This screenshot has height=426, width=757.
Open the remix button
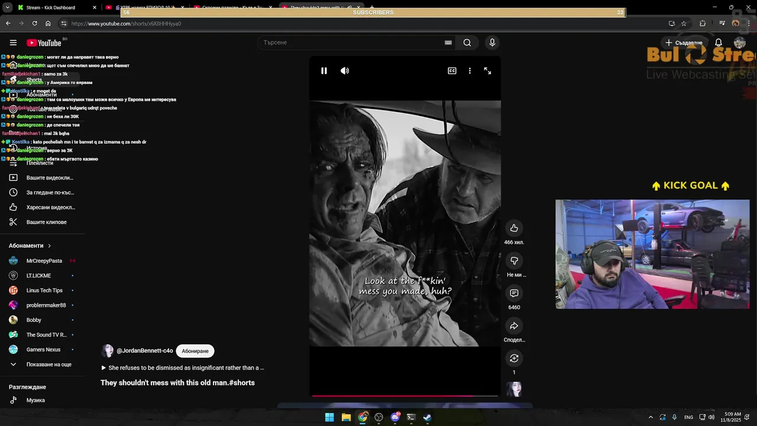tap(514, 359)
